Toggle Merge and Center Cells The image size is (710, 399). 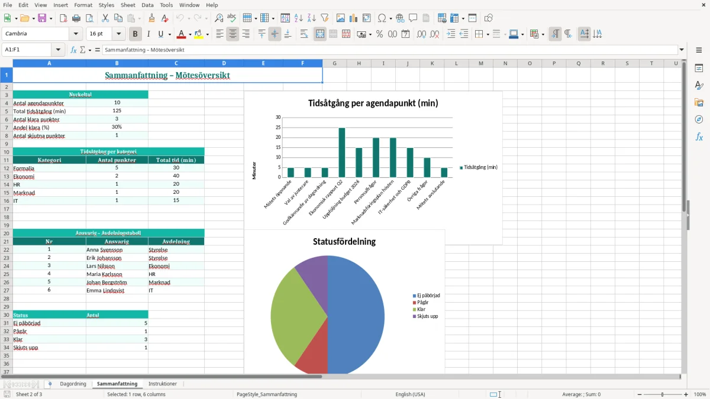tap(320, 34)
